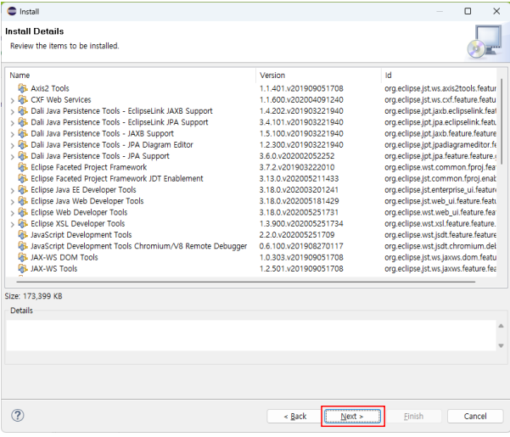
Task: Click the id org.eclipse.jst.ws.axis2tools entry
Action: pos(440,88)
